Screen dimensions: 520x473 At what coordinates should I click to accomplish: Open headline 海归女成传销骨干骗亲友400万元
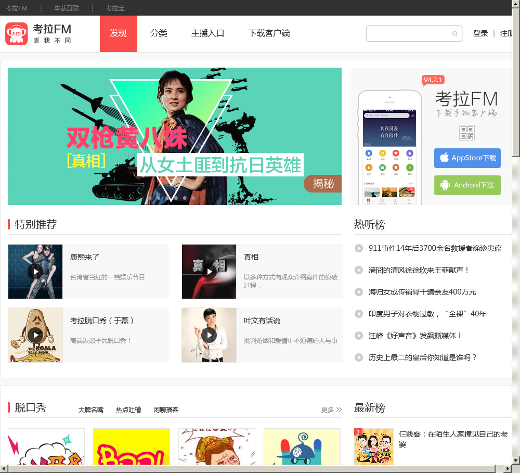coord(422,292)
